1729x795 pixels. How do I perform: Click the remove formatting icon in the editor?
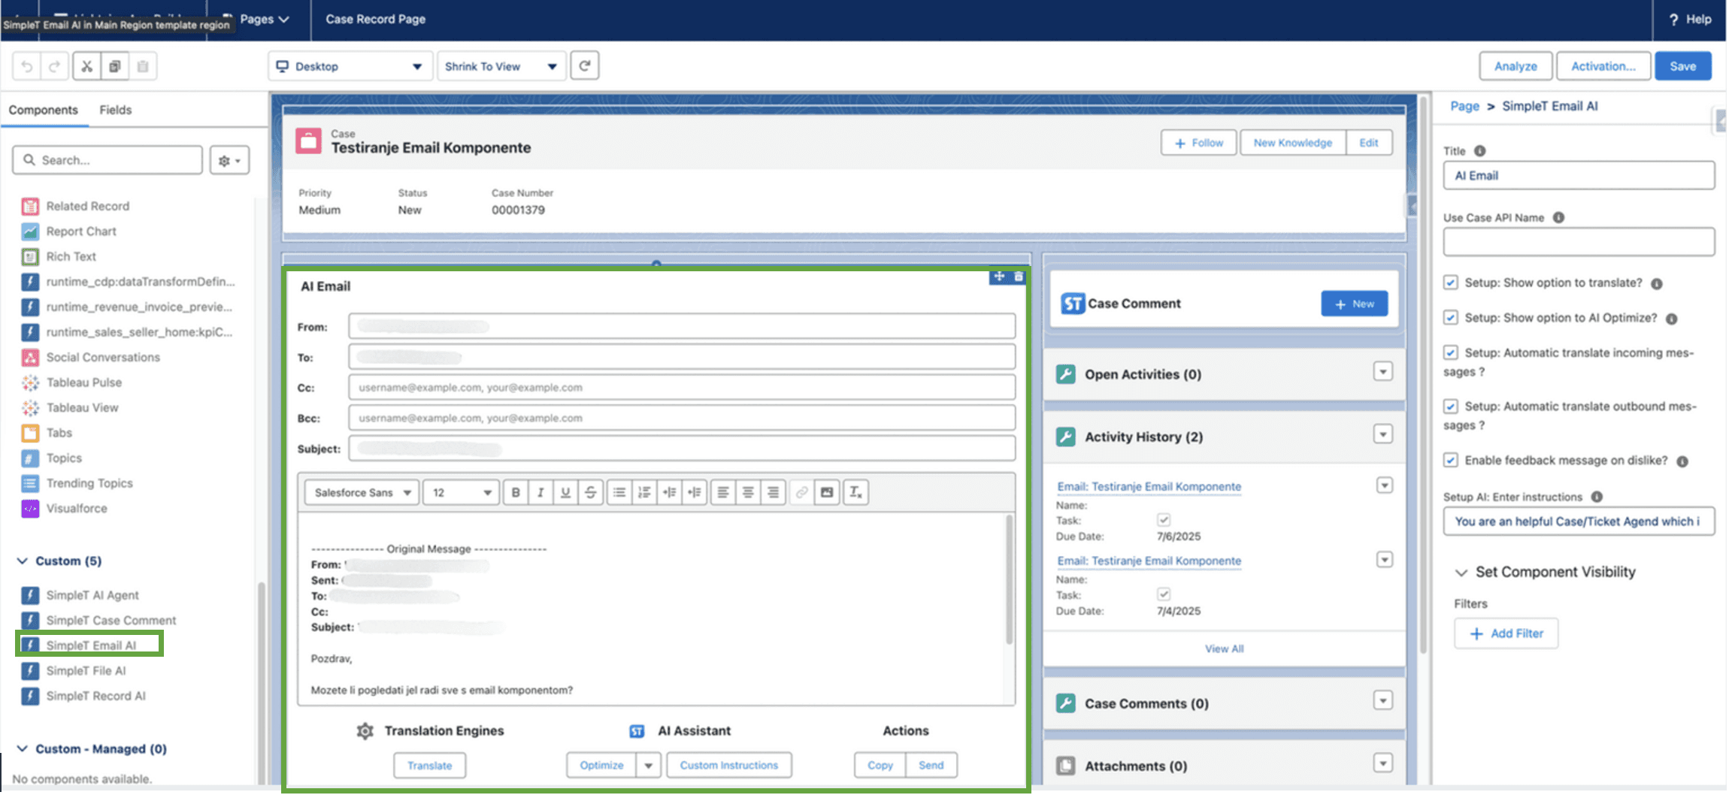pos(855,492)
